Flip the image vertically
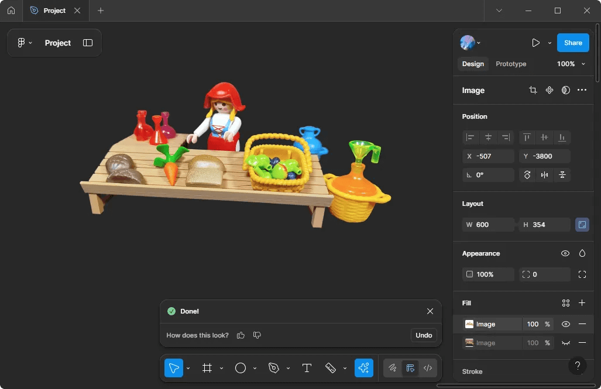601x389 pixels. (562, 175)
